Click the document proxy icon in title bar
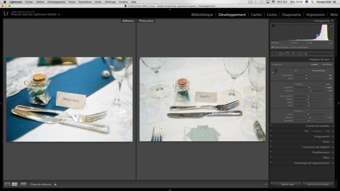The width and height of the screenshot is (340, 191). pos(125,6)
